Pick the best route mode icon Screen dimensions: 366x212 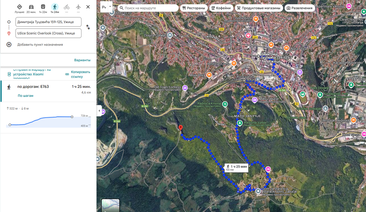(x=19, y=7)
